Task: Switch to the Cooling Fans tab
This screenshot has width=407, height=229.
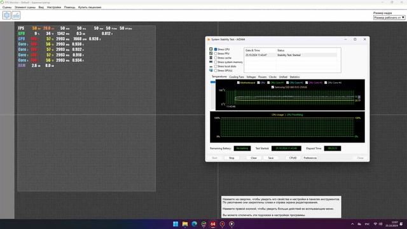Action: (x=237, y=77)
